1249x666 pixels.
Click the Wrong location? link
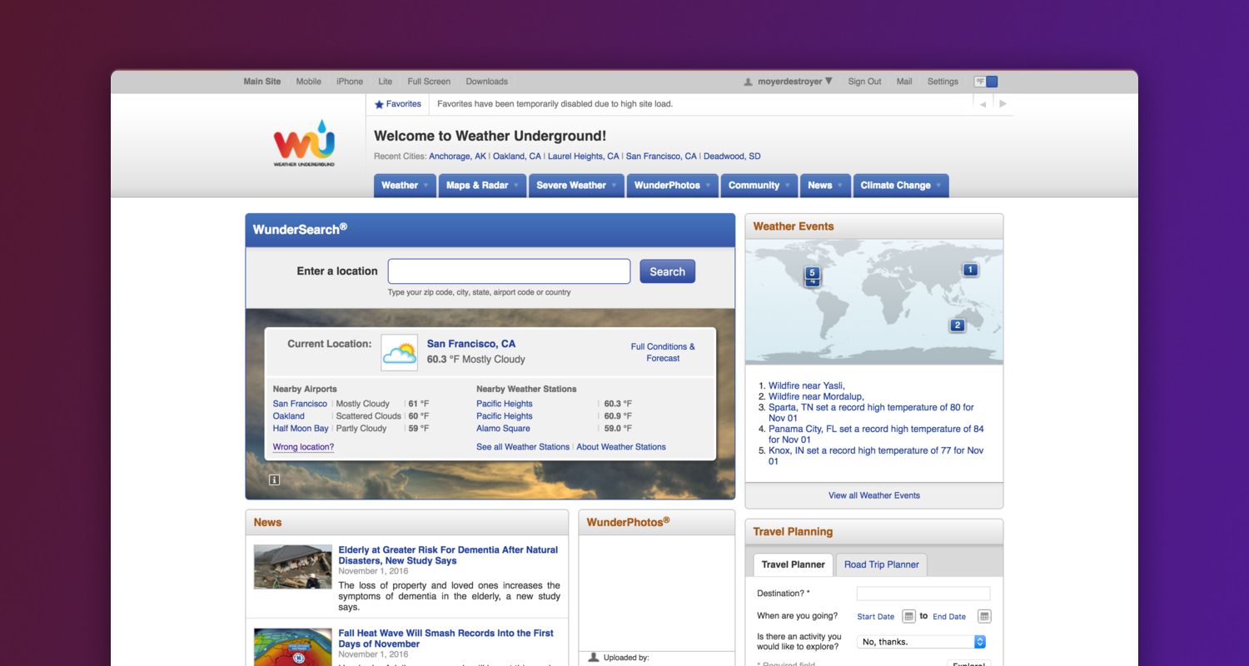tap(303, 447)
